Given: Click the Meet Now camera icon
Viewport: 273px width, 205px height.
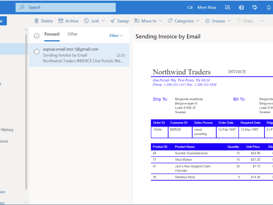Looking at the screenshot, I should click(x=190, y=7).
